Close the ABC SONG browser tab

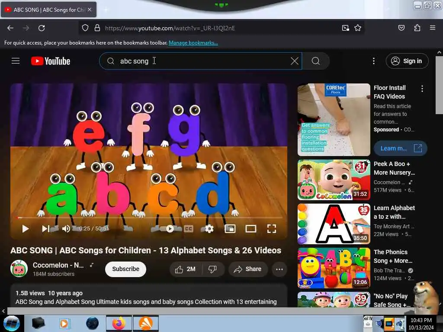pyautogui.click(x=90, y=10)
